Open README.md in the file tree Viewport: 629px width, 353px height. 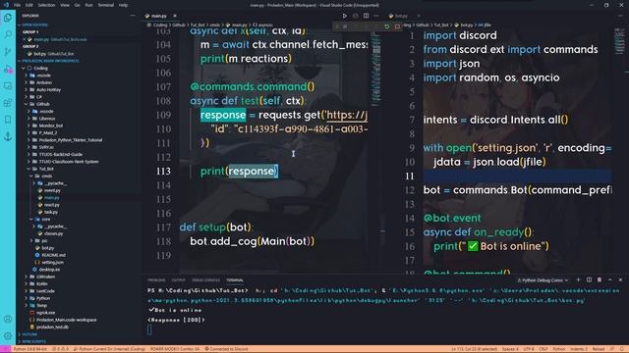click(53, 255)
